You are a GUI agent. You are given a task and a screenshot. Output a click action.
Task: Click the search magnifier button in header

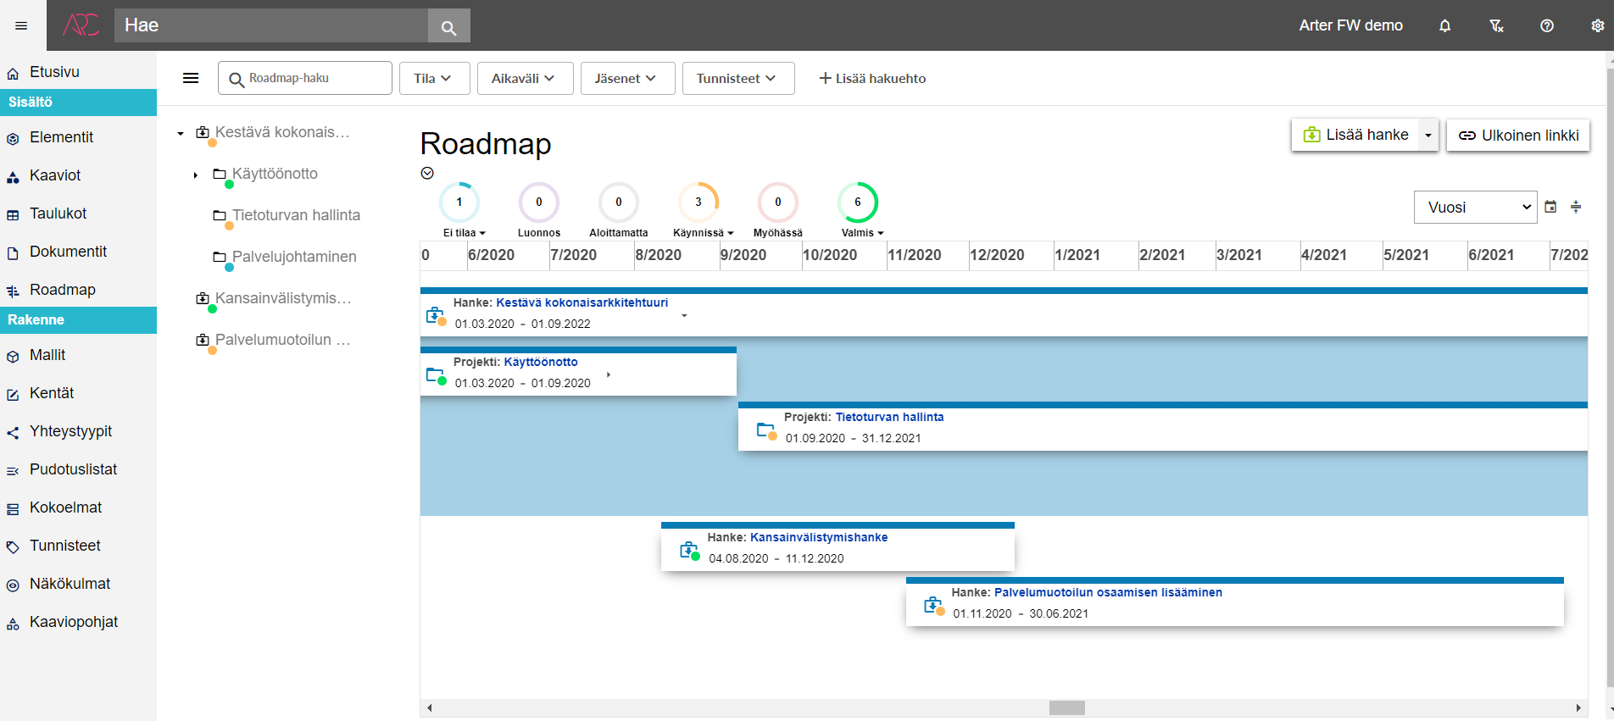(x=448, y=27)
